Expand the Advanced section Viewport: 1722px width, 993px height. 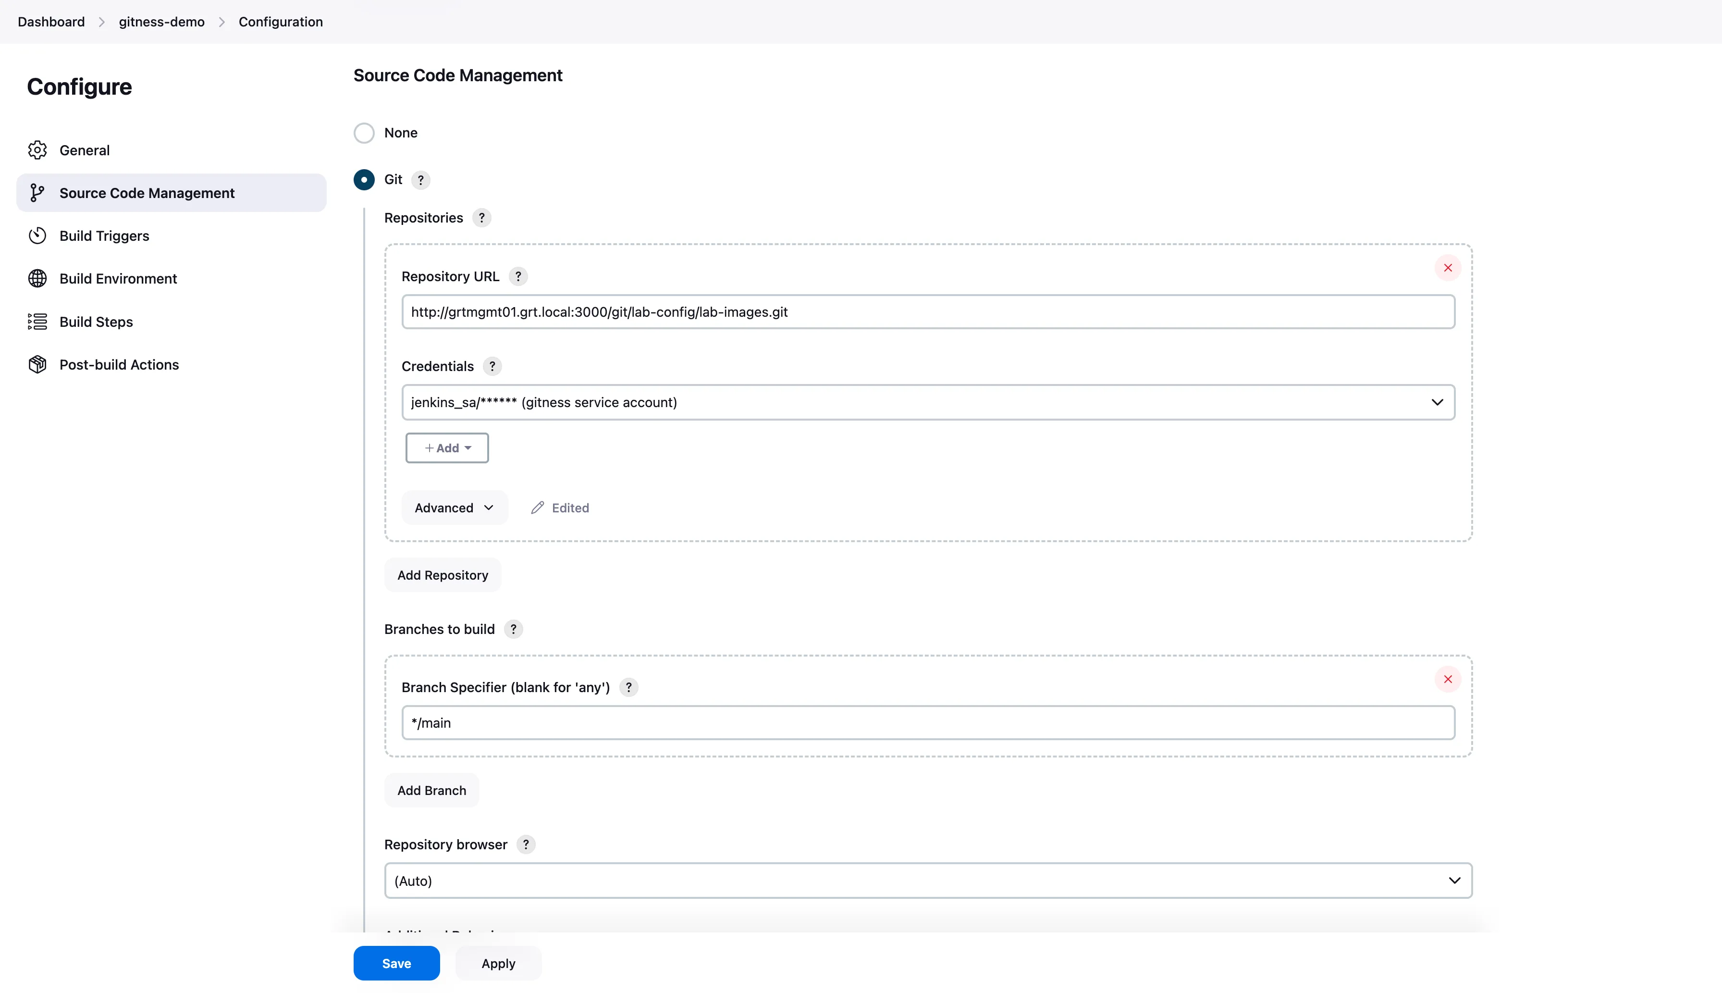click(454, 508)
